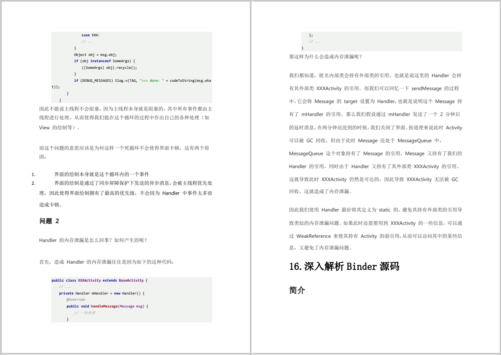Screen dimensions: 501x355
Task: Click the line starting "我们都知道，匿名内部类"
Action: tap(375, 76)
